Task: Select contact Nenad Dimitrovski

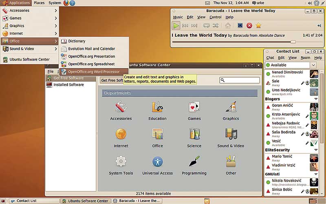Action: (x=291, y=74)
